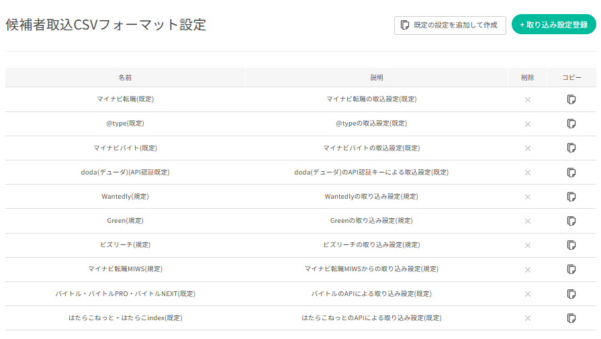Image resolution: width=601 pixels, height=339 pixels.
Task: Copy the マイナビ転職MIWS(規定) setting
Action: point(571,269)
